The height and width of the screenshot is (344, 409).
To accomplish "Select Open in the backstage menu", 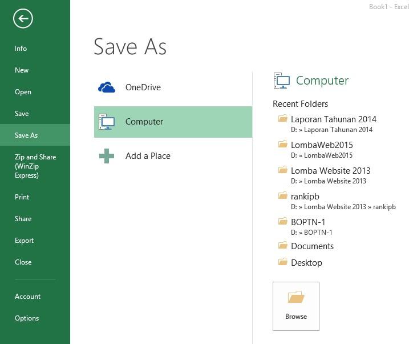I will coord(23,92).
